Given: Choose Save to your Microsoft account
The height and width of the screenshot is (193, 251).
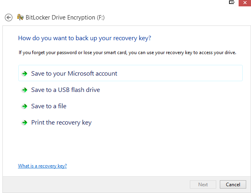Looking at the screenshot, I should [x=74, y=74].
